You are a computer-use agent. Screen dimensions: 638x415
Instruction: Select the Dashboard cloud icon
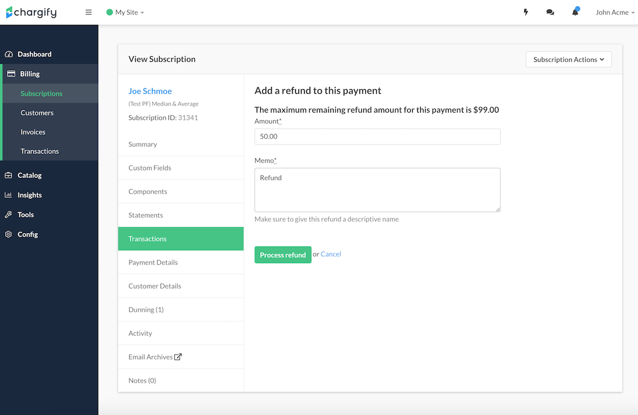tap(9, 54)
